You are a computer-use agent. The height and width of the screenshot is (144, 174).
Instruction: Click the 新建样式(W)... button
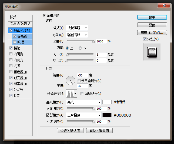point(152,32)
